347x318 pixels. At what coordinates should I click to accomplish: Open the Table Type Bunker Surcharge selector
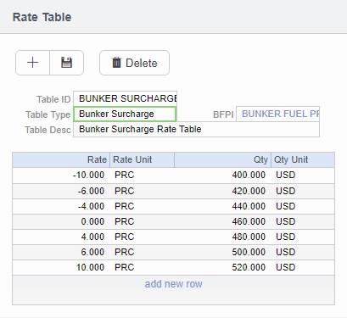tap(125, 114)
